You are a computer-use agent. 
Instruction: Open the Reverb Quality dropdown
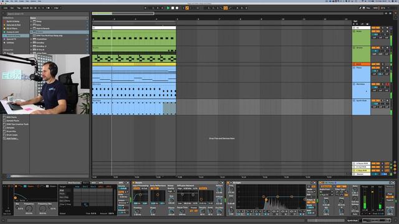point(171,191)
